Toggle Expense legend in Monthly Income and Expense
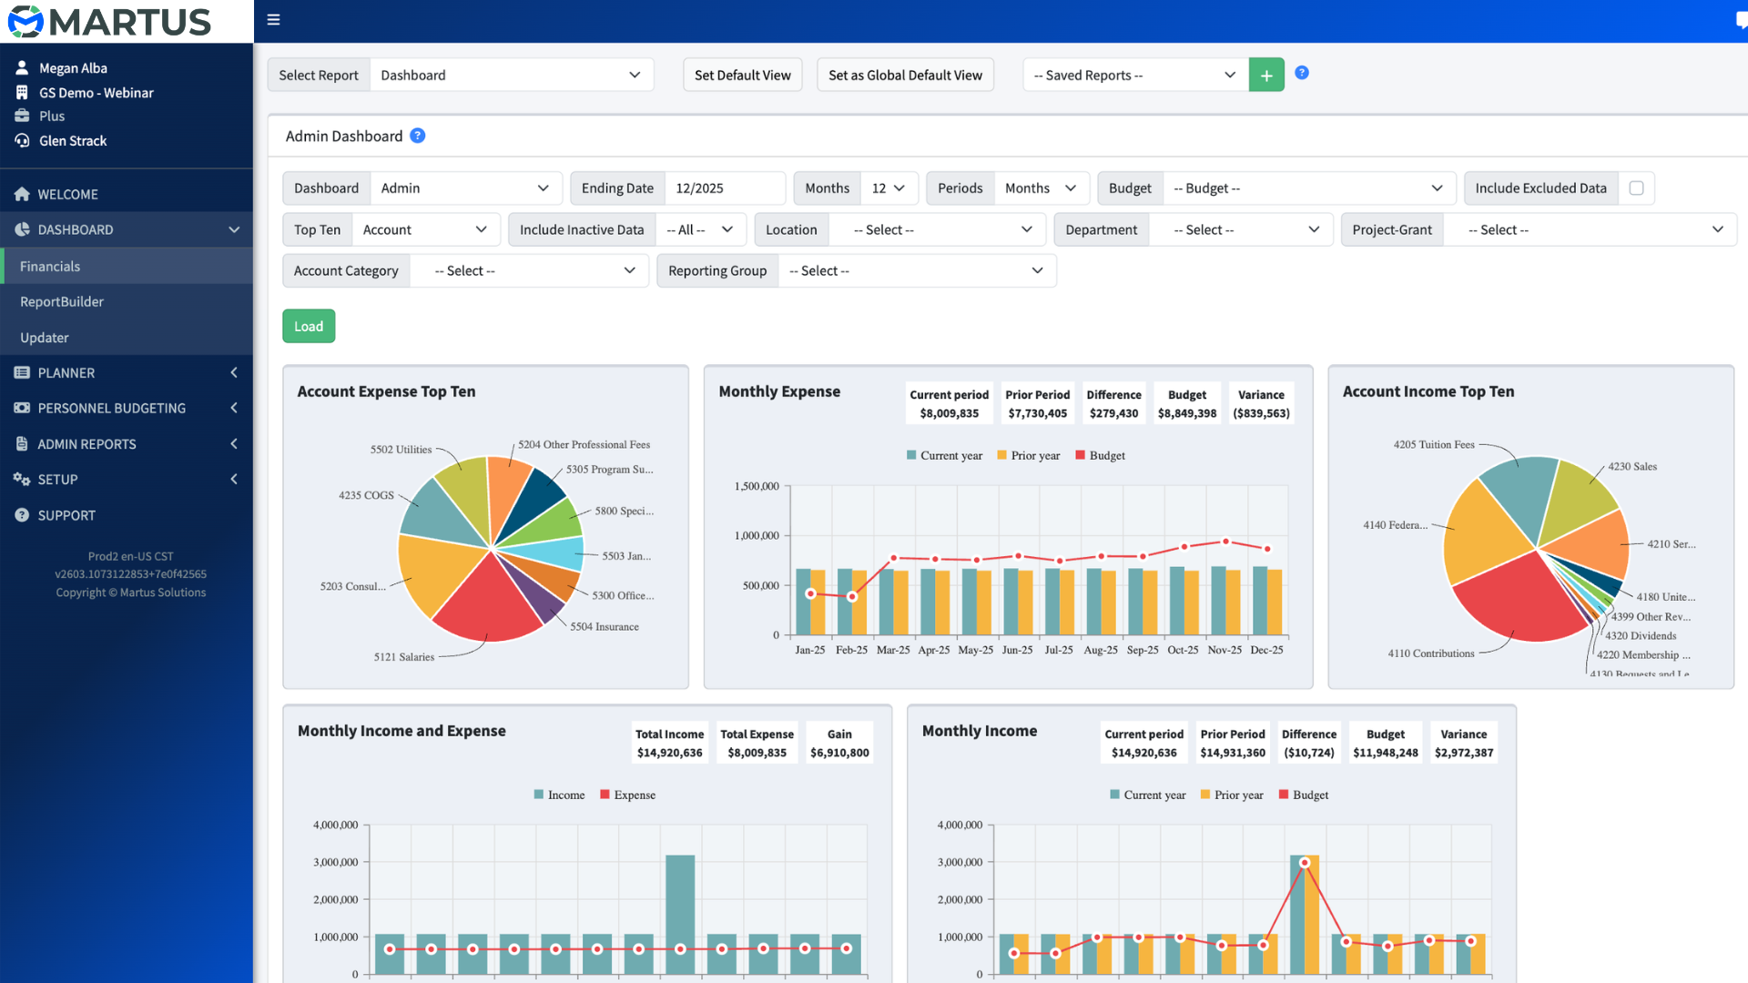1748x983 pixels. 627,795
